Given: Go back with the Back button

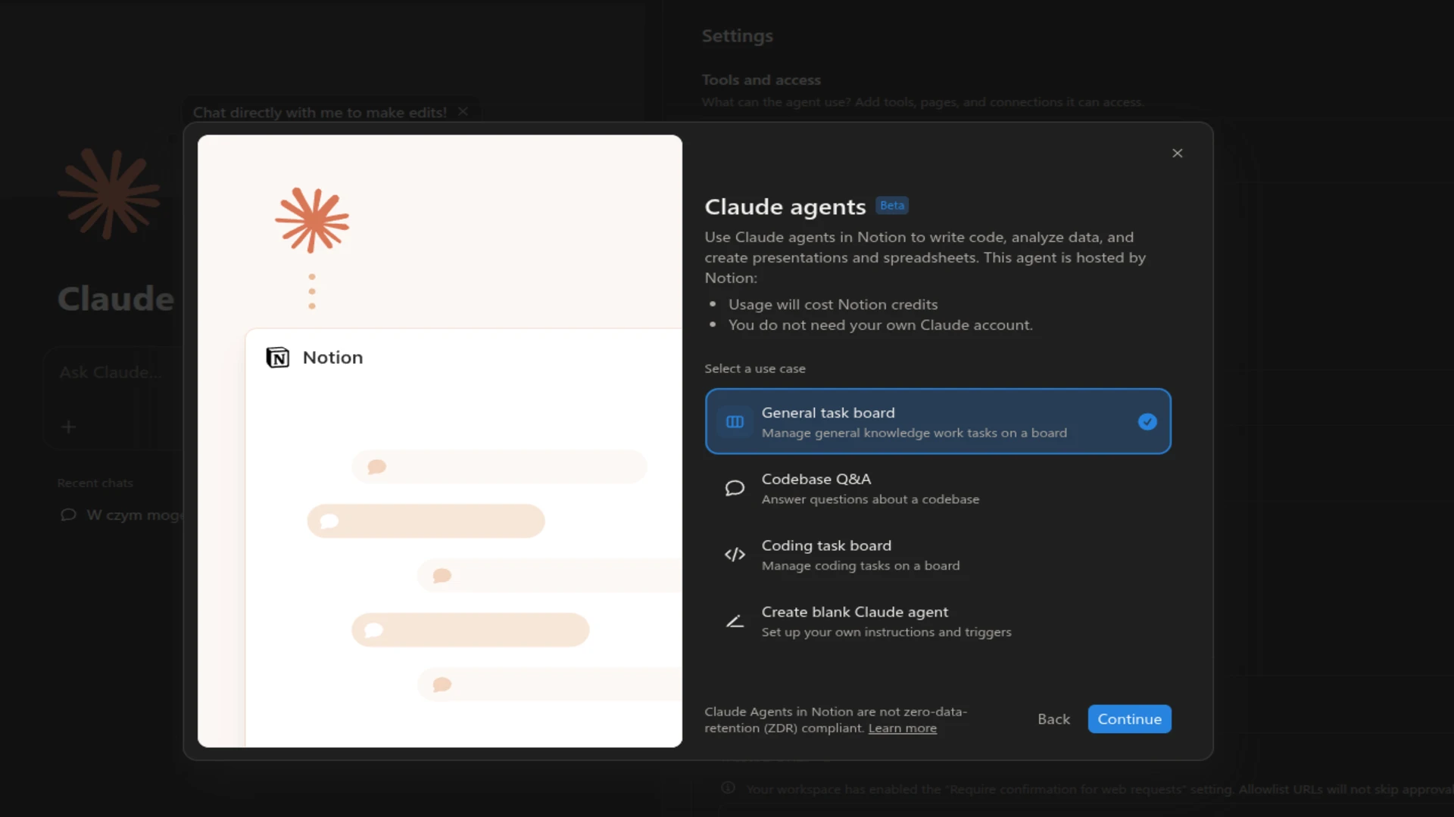Looking at the screenshot, I should tap(1053, 719).
